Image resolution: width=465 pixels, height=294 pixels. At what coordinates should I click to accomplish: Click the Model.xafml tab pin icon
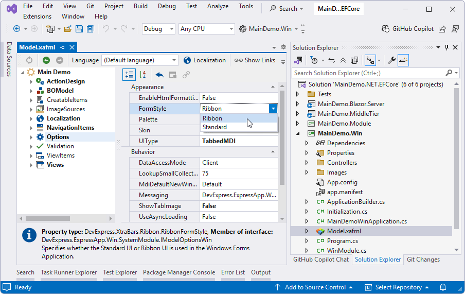[62, 47]
